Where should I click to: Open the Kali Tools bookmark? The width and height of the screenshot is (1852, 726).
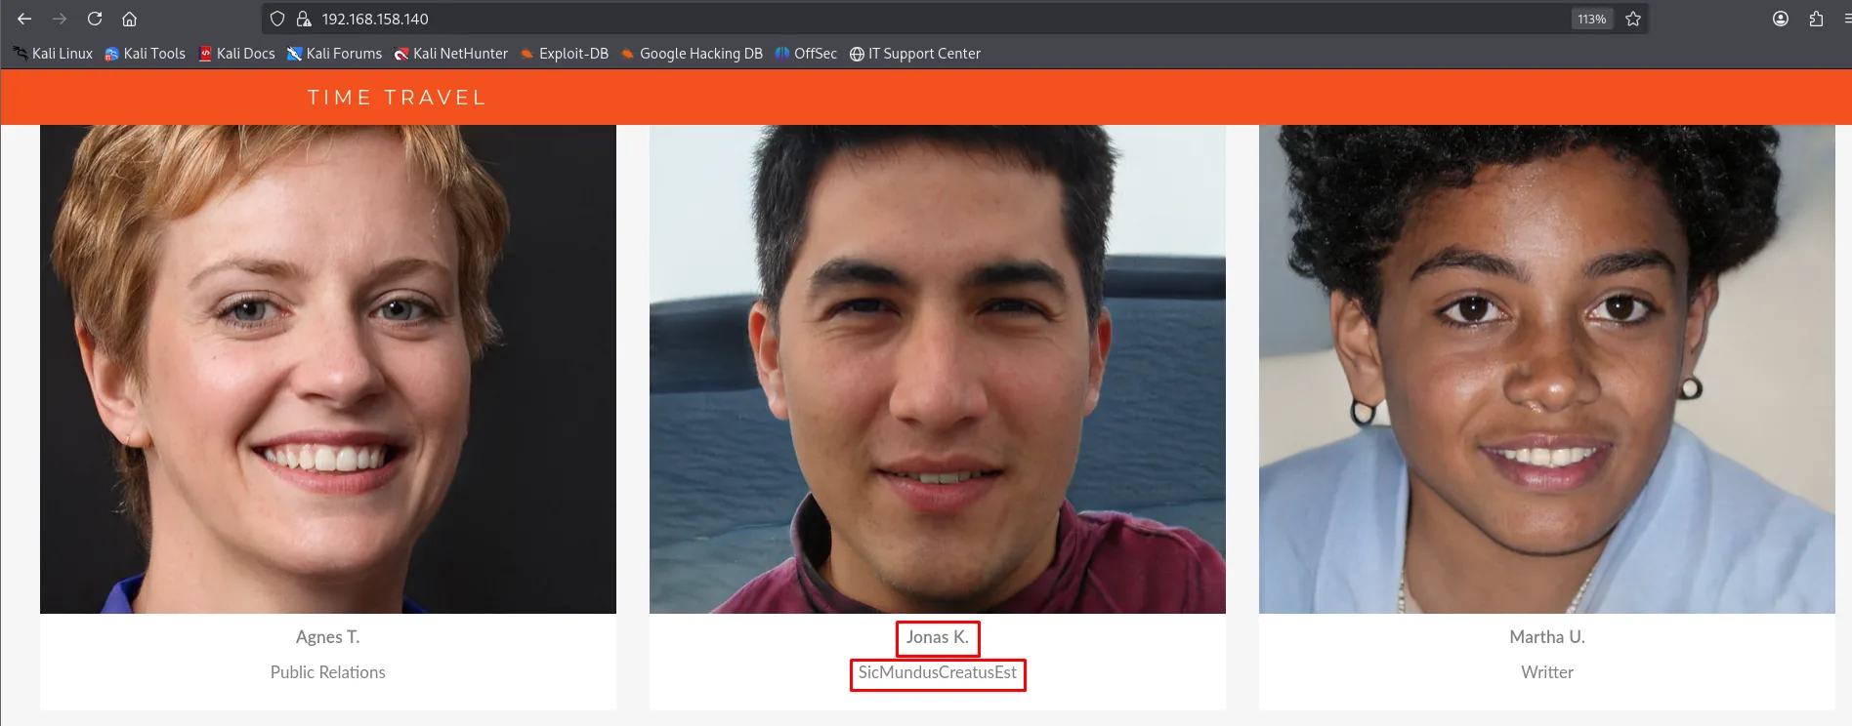click(x=145, y=54)
